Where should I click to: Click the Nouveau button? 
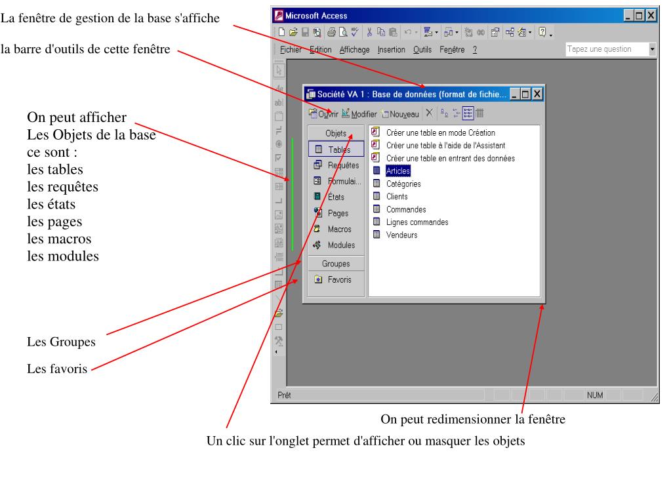[400, 113]
